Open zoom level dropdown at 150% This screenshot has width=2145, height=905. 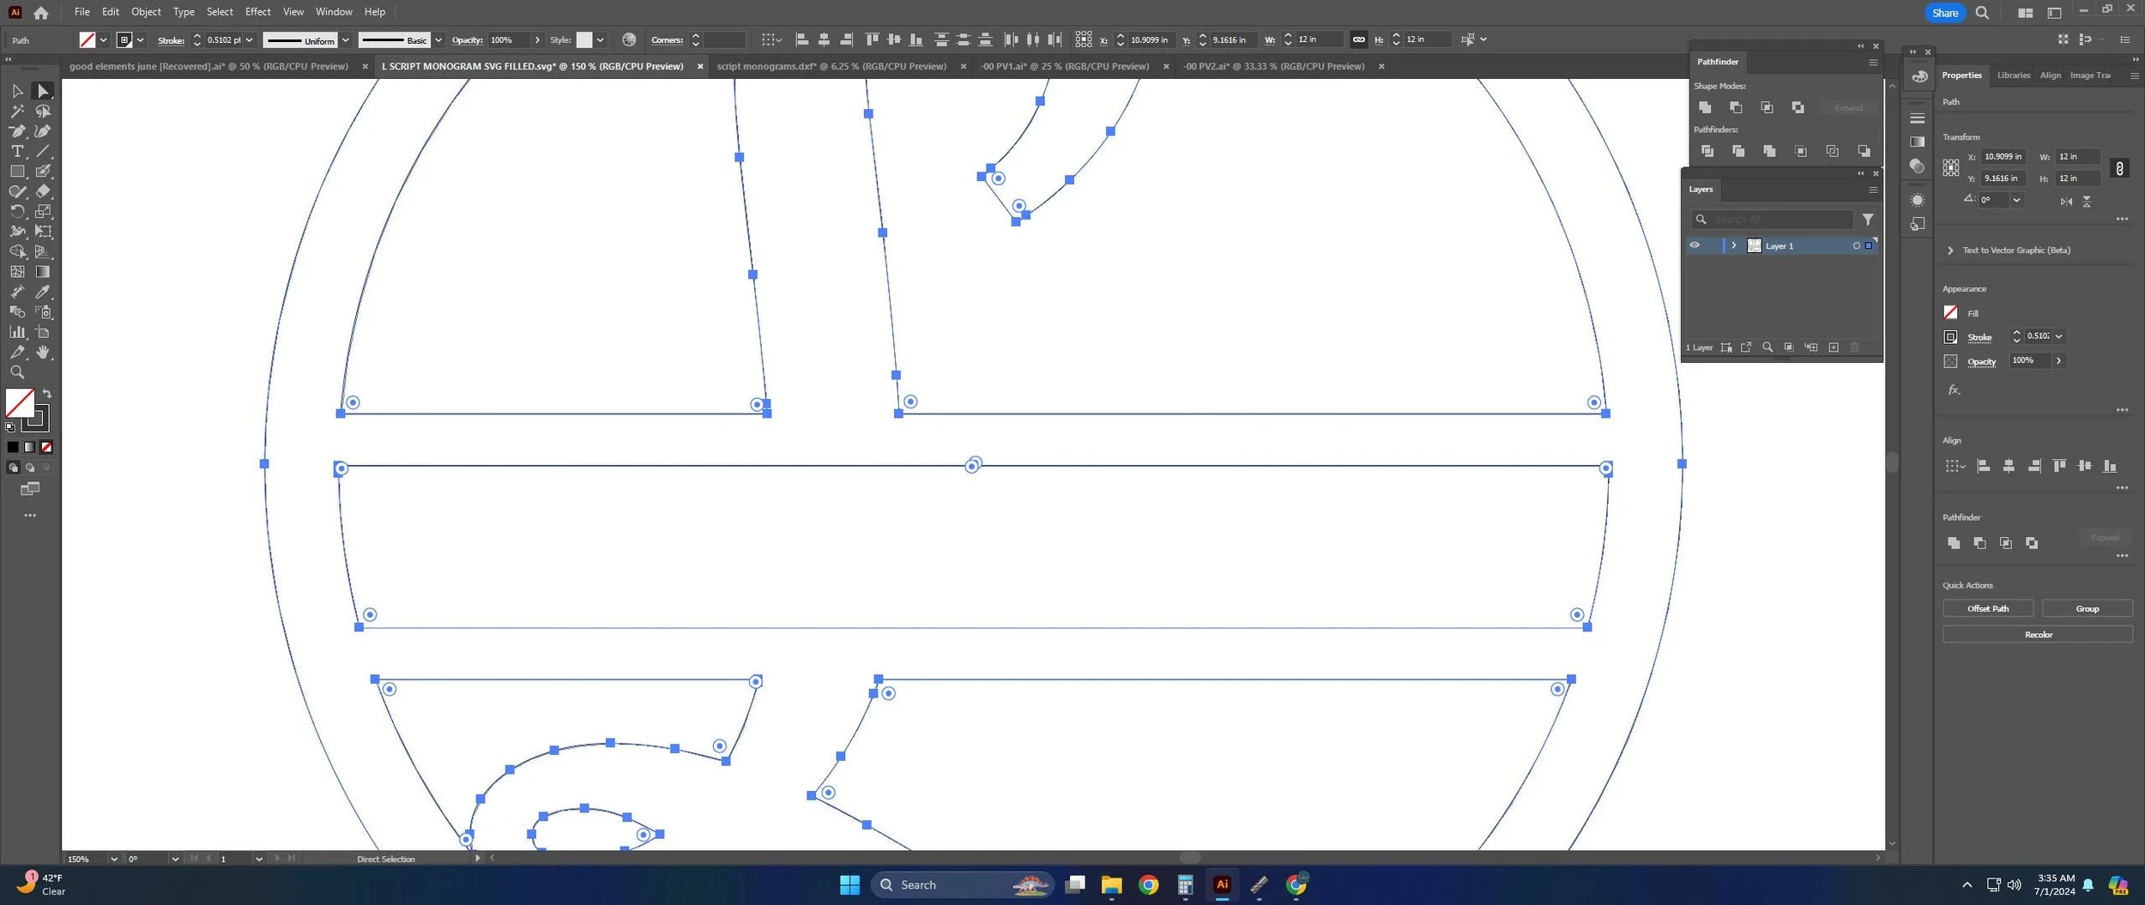(113, 859)
